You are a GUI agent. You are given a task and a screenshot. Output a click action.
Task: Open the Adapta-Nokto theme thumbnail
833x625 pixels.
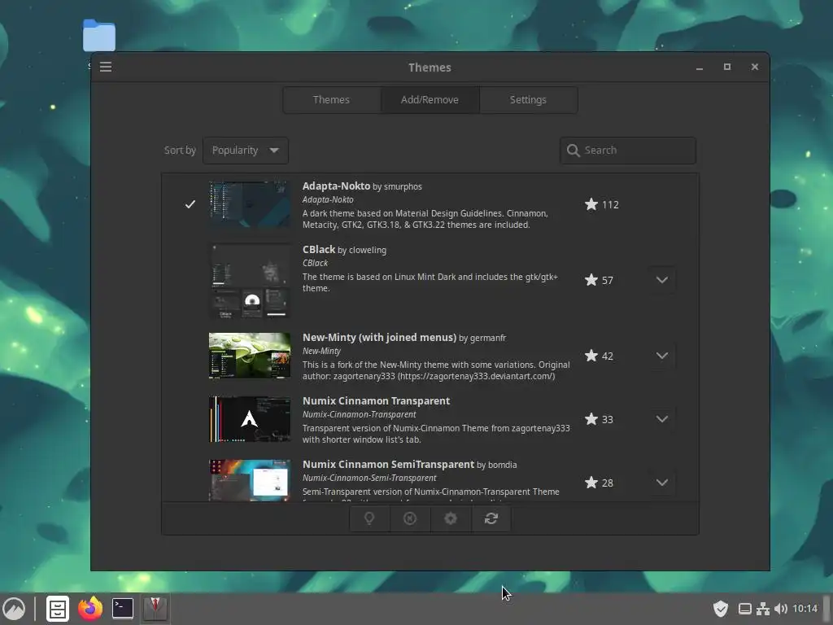coord(250,204)
